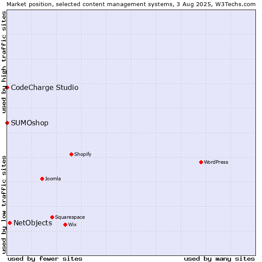This screenshot has height=262, width=262.
Task: Select the SUMOshop label
Action: [30, 123]
